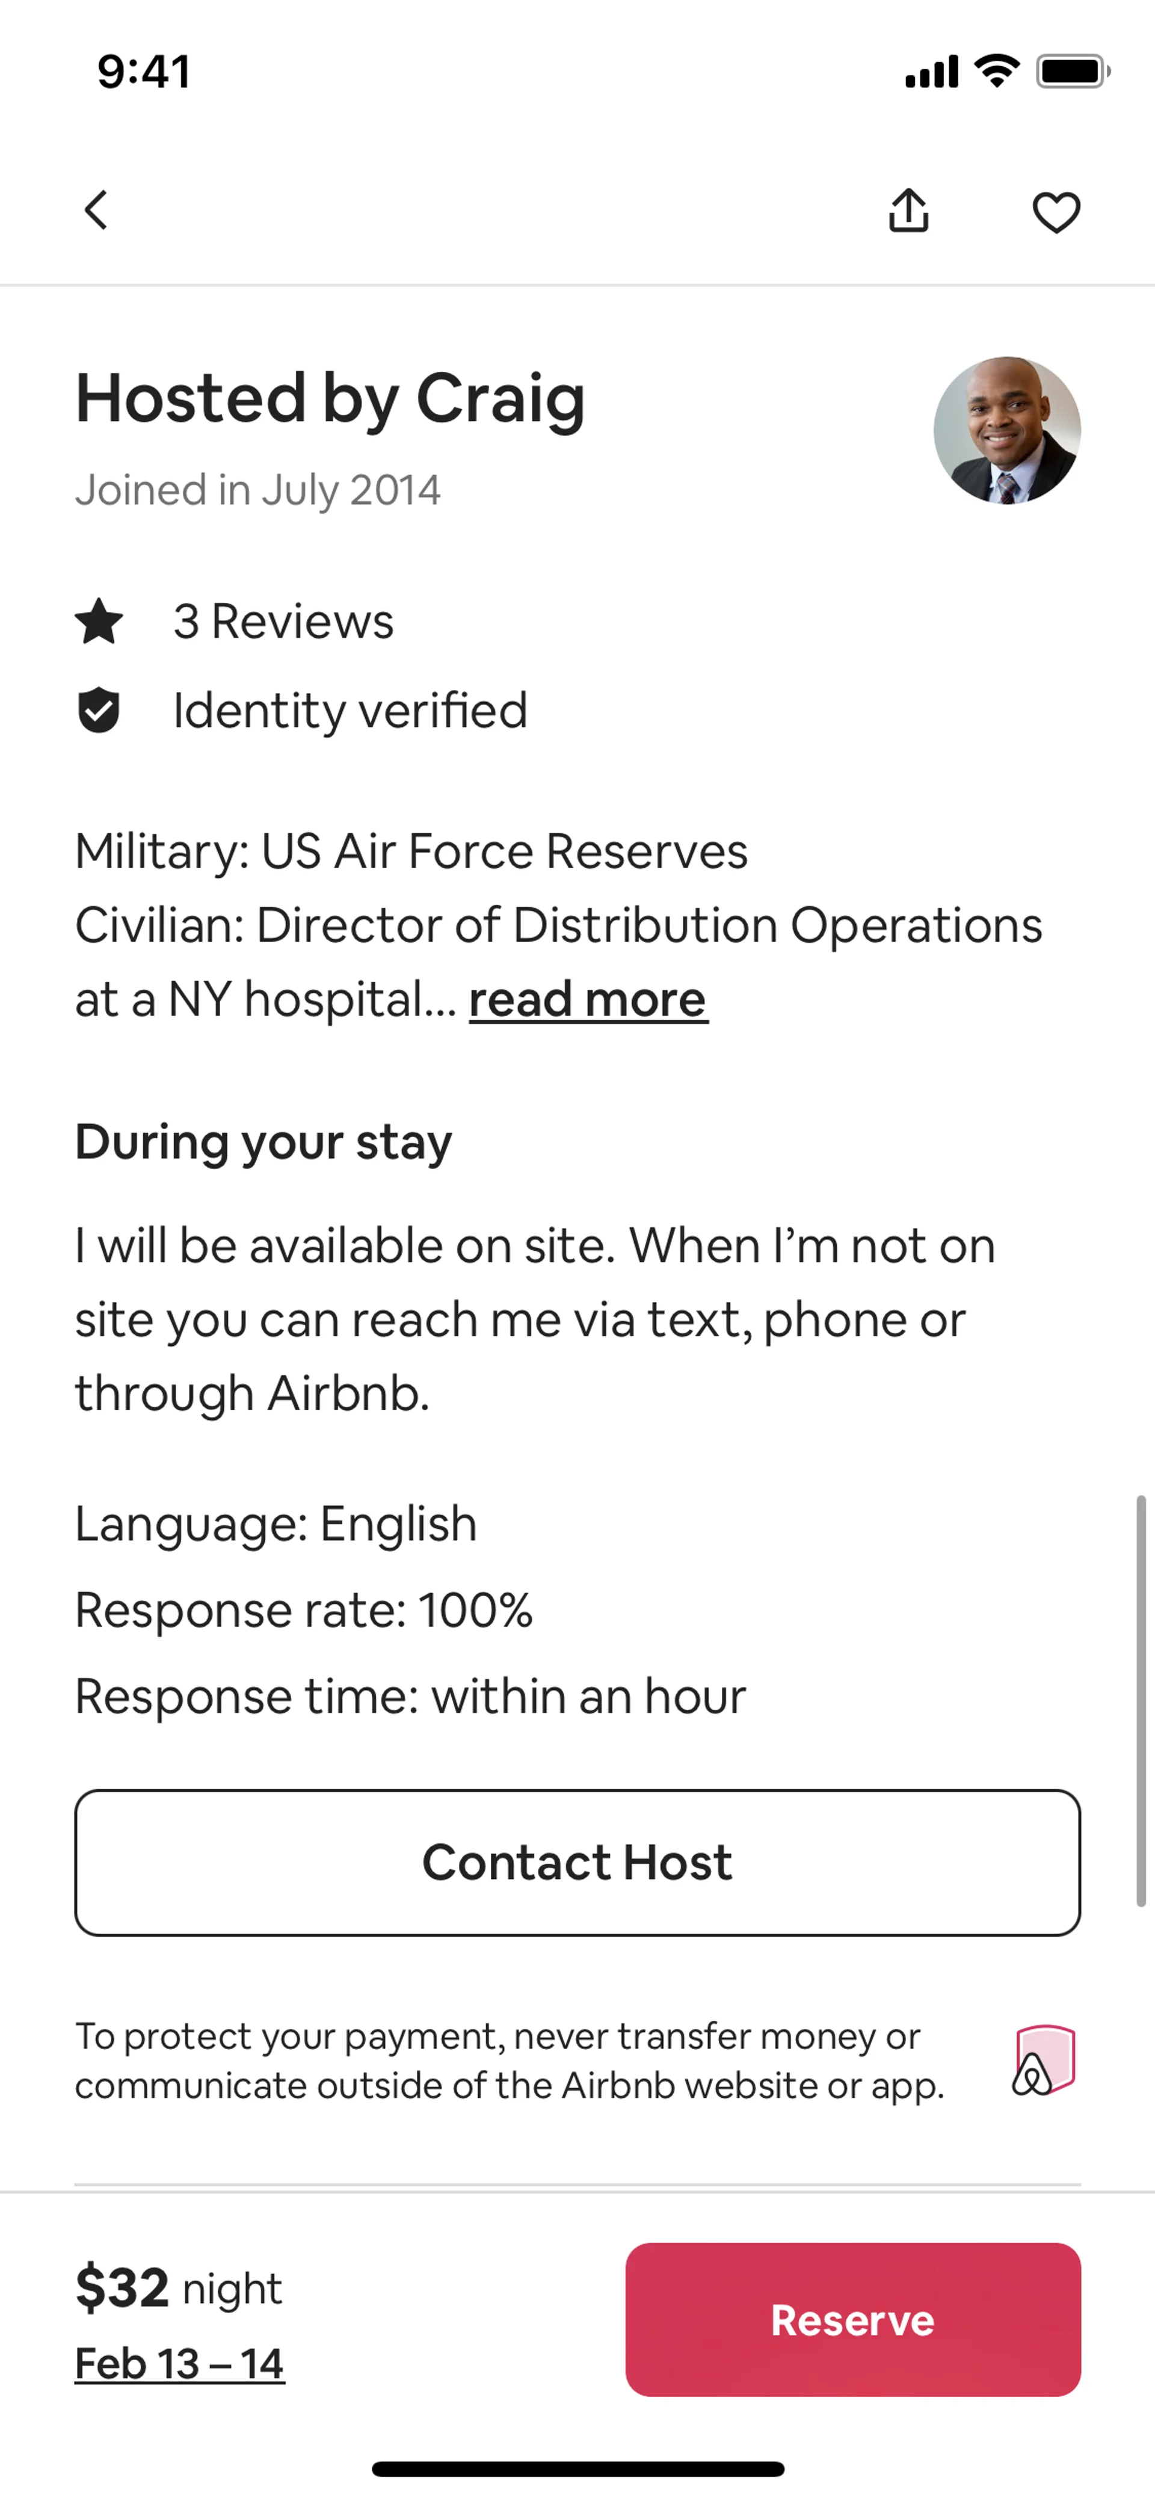Tap the Hosted by Craig heading
Viewport: 1155px width, 2501px height.
point(330,398)
